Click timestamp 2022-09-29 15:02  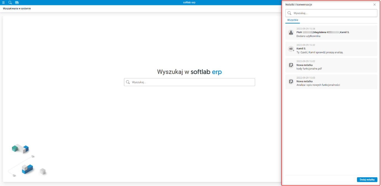306,61
